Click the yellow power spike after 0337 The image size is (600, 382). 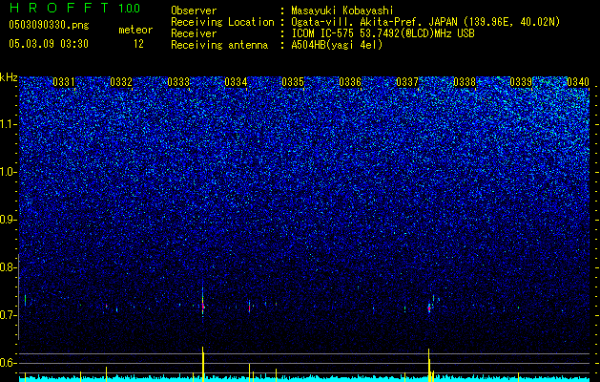point(429,365)
